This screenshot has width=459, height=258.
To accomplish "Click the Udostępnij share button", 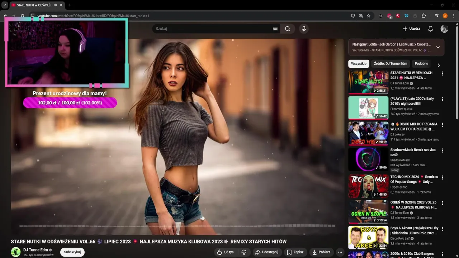I will tap(266, 252).
